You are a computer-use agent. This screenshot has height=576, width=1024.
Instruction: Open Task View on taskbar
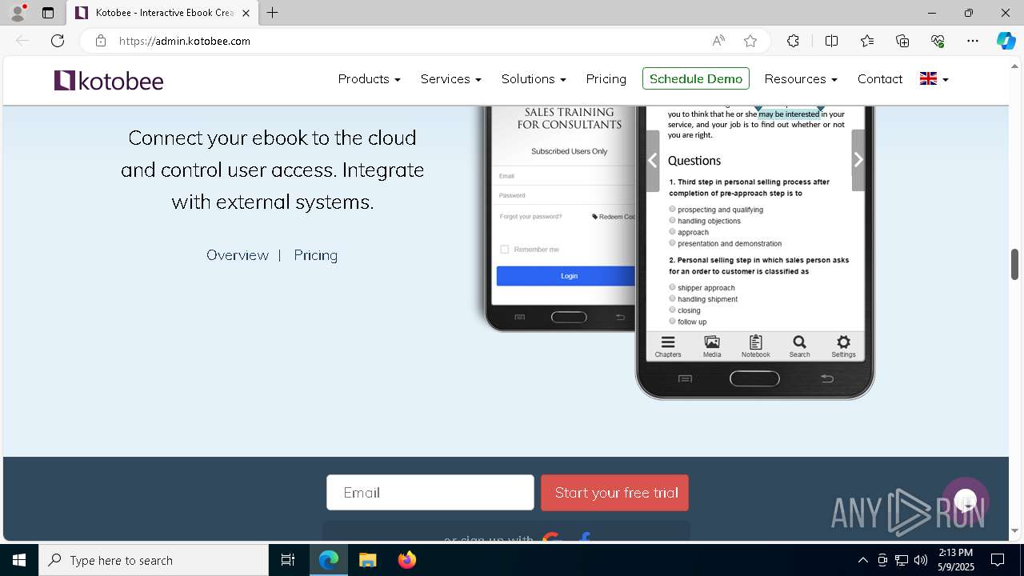click(288, 560)
